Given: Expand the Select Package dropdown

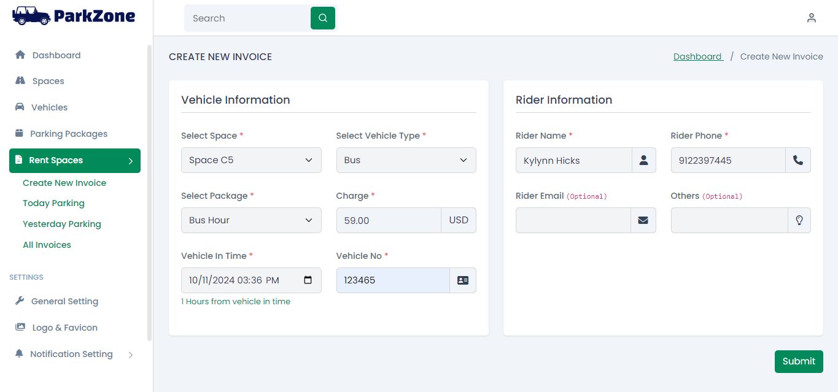Looking at the screenshot, I should click(x=251, y=220).
